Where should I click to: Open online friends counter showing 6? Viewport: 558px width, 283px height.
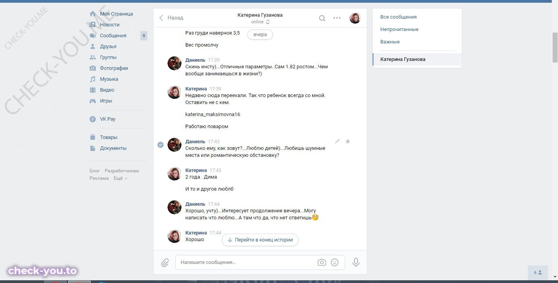(x=538, y=273)
